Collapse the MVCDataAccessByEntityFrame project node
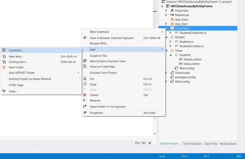Screen dimensions: 245x159 (162, 6)
